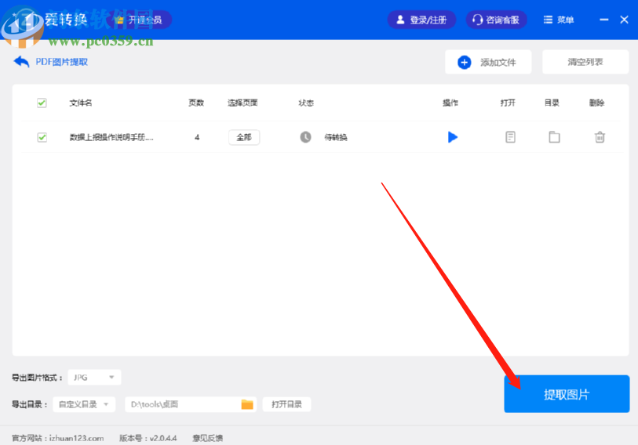Image resolution: width=638 pixels, height=445 pixels.
Task: Click the plus icon to add file
Action: pyautogui.click(x=465, y=62)
